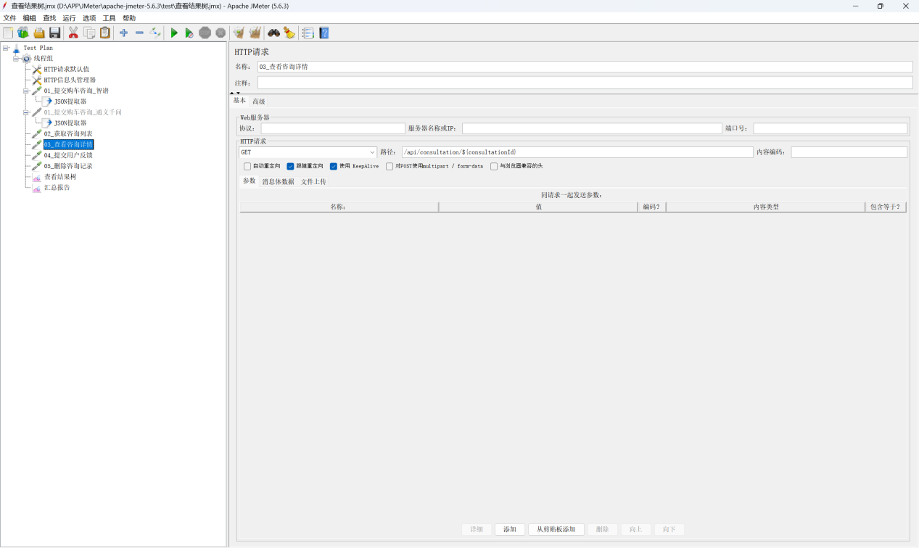
Task: Open the 编辑 menu
Action: pyautogui.click(x=29, y=18)
